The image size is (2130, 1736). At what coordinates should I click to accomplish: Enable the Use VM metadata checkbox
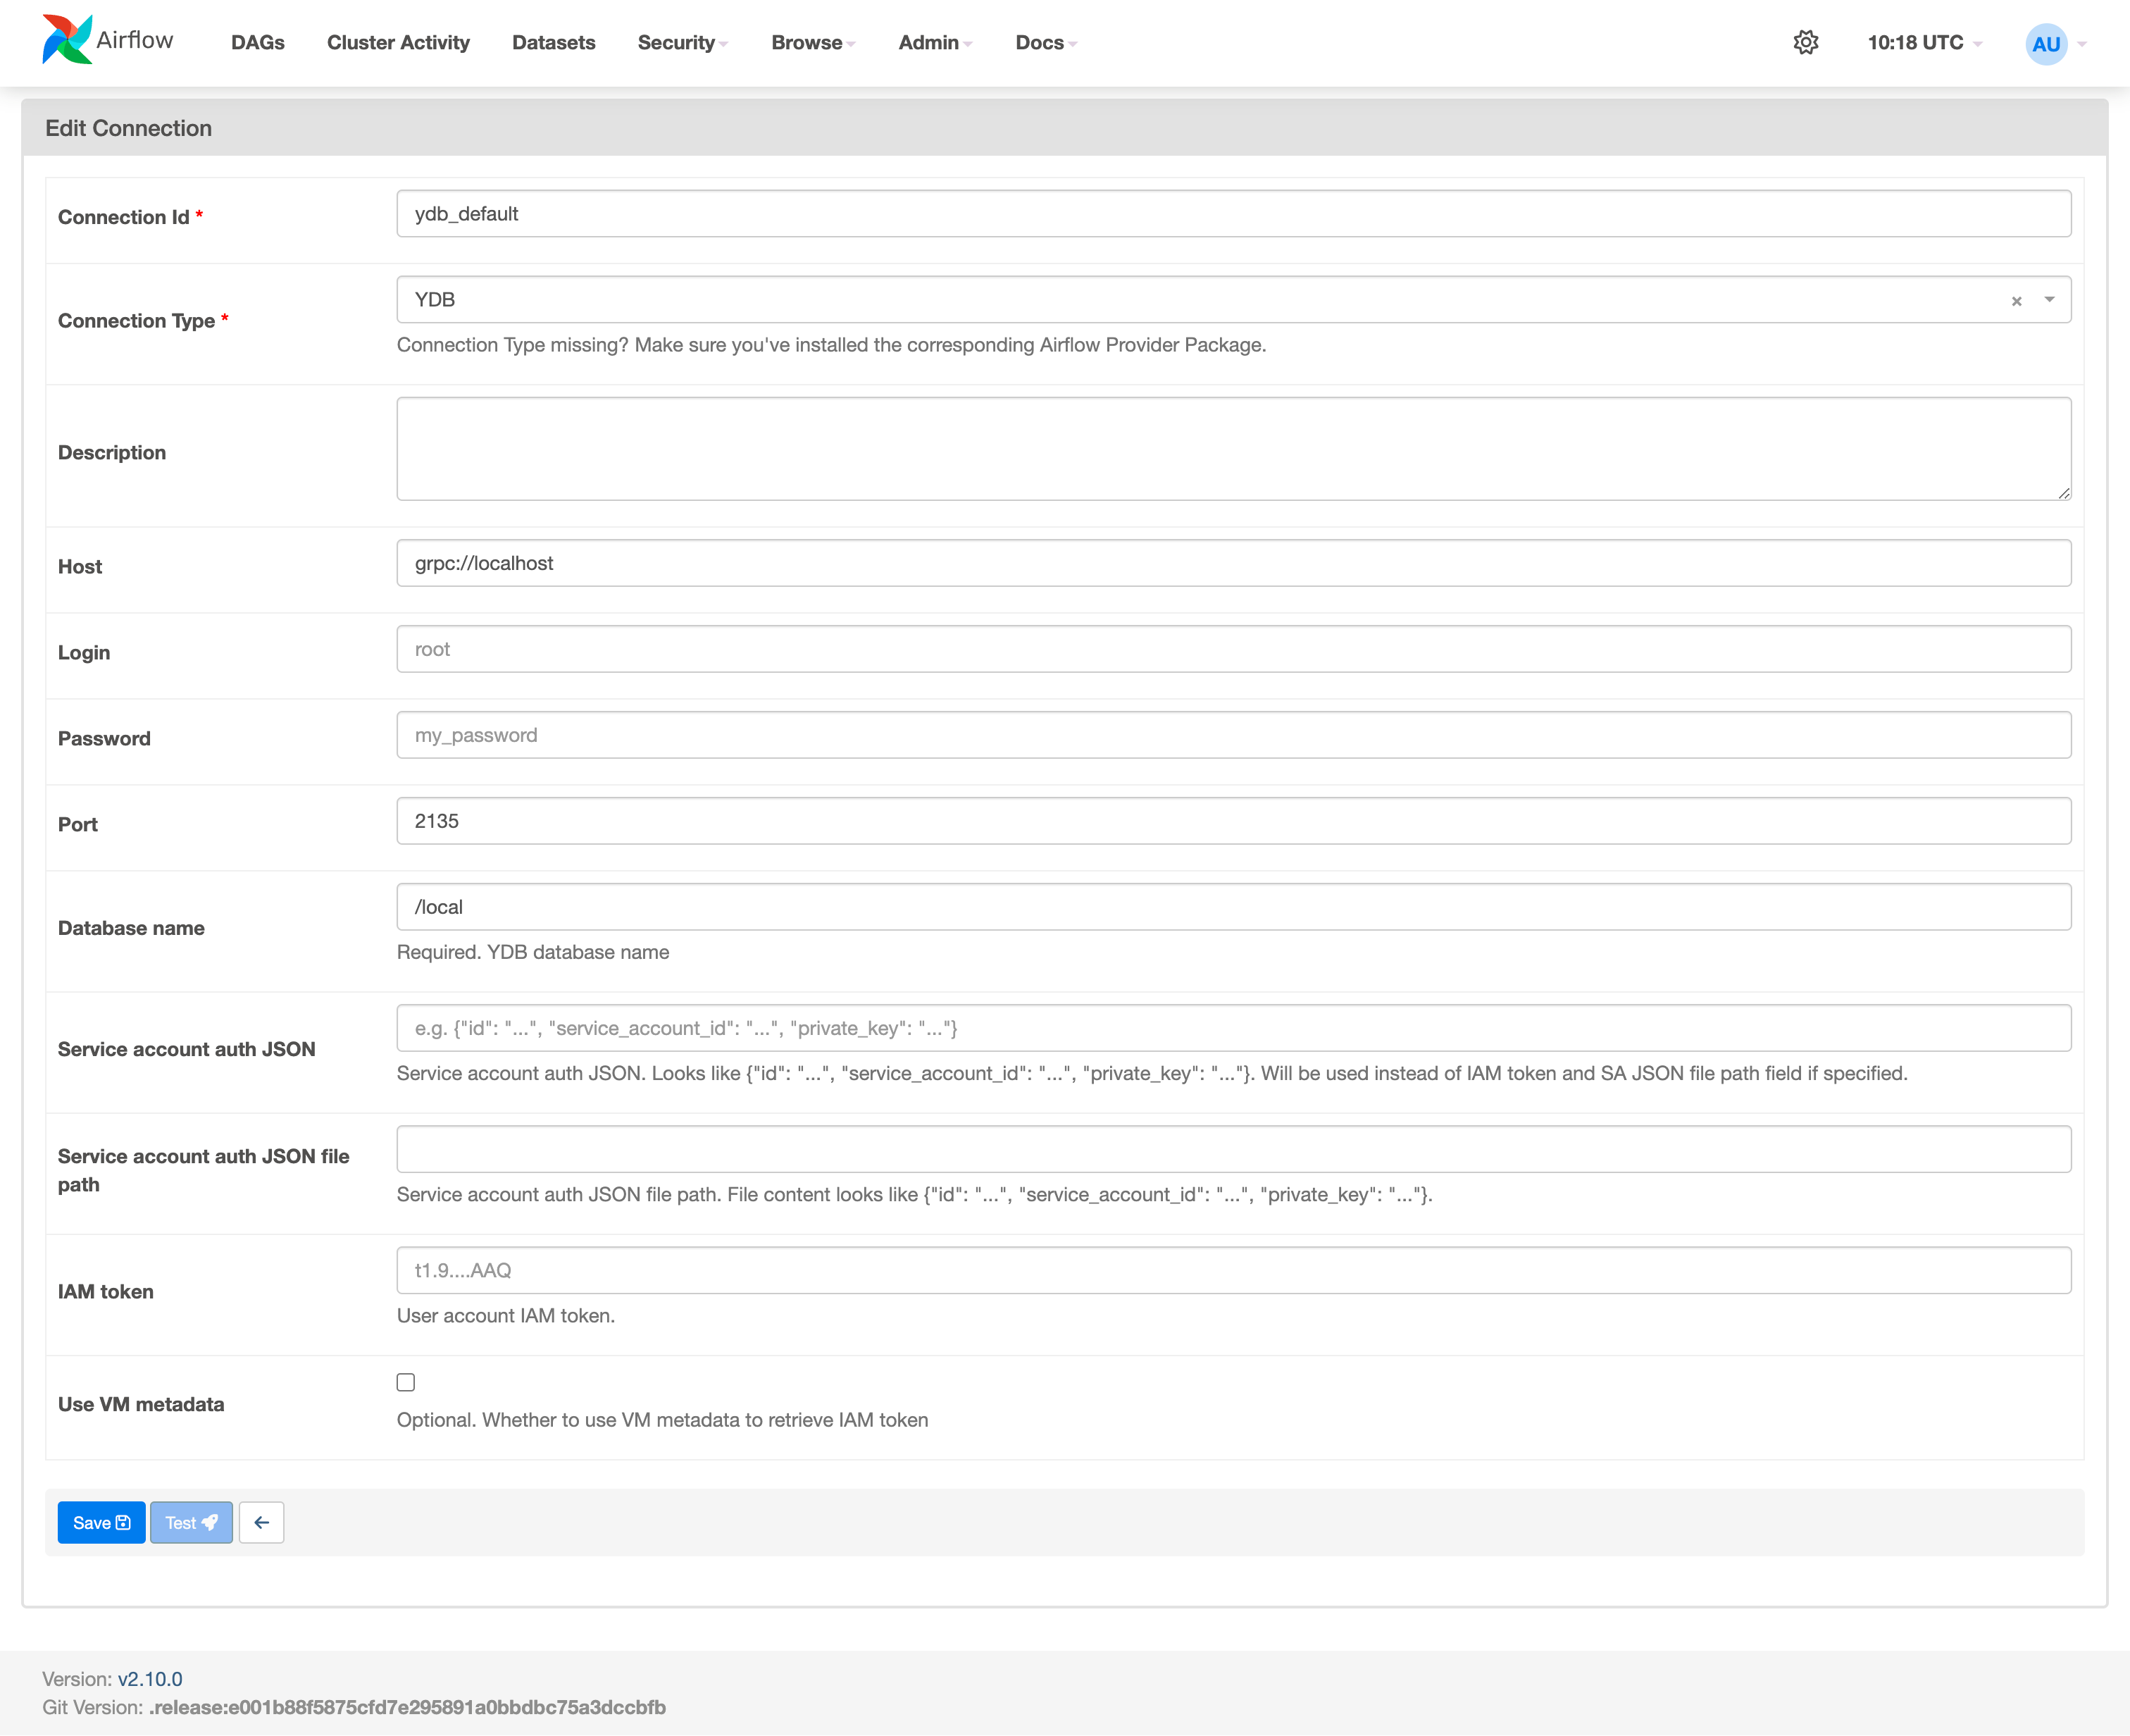[406, 1382]
